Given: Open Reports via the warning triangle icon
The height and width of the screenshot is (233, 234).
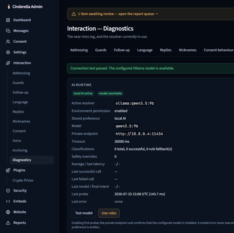Looking at the screenshot, I should pos(8,223).
